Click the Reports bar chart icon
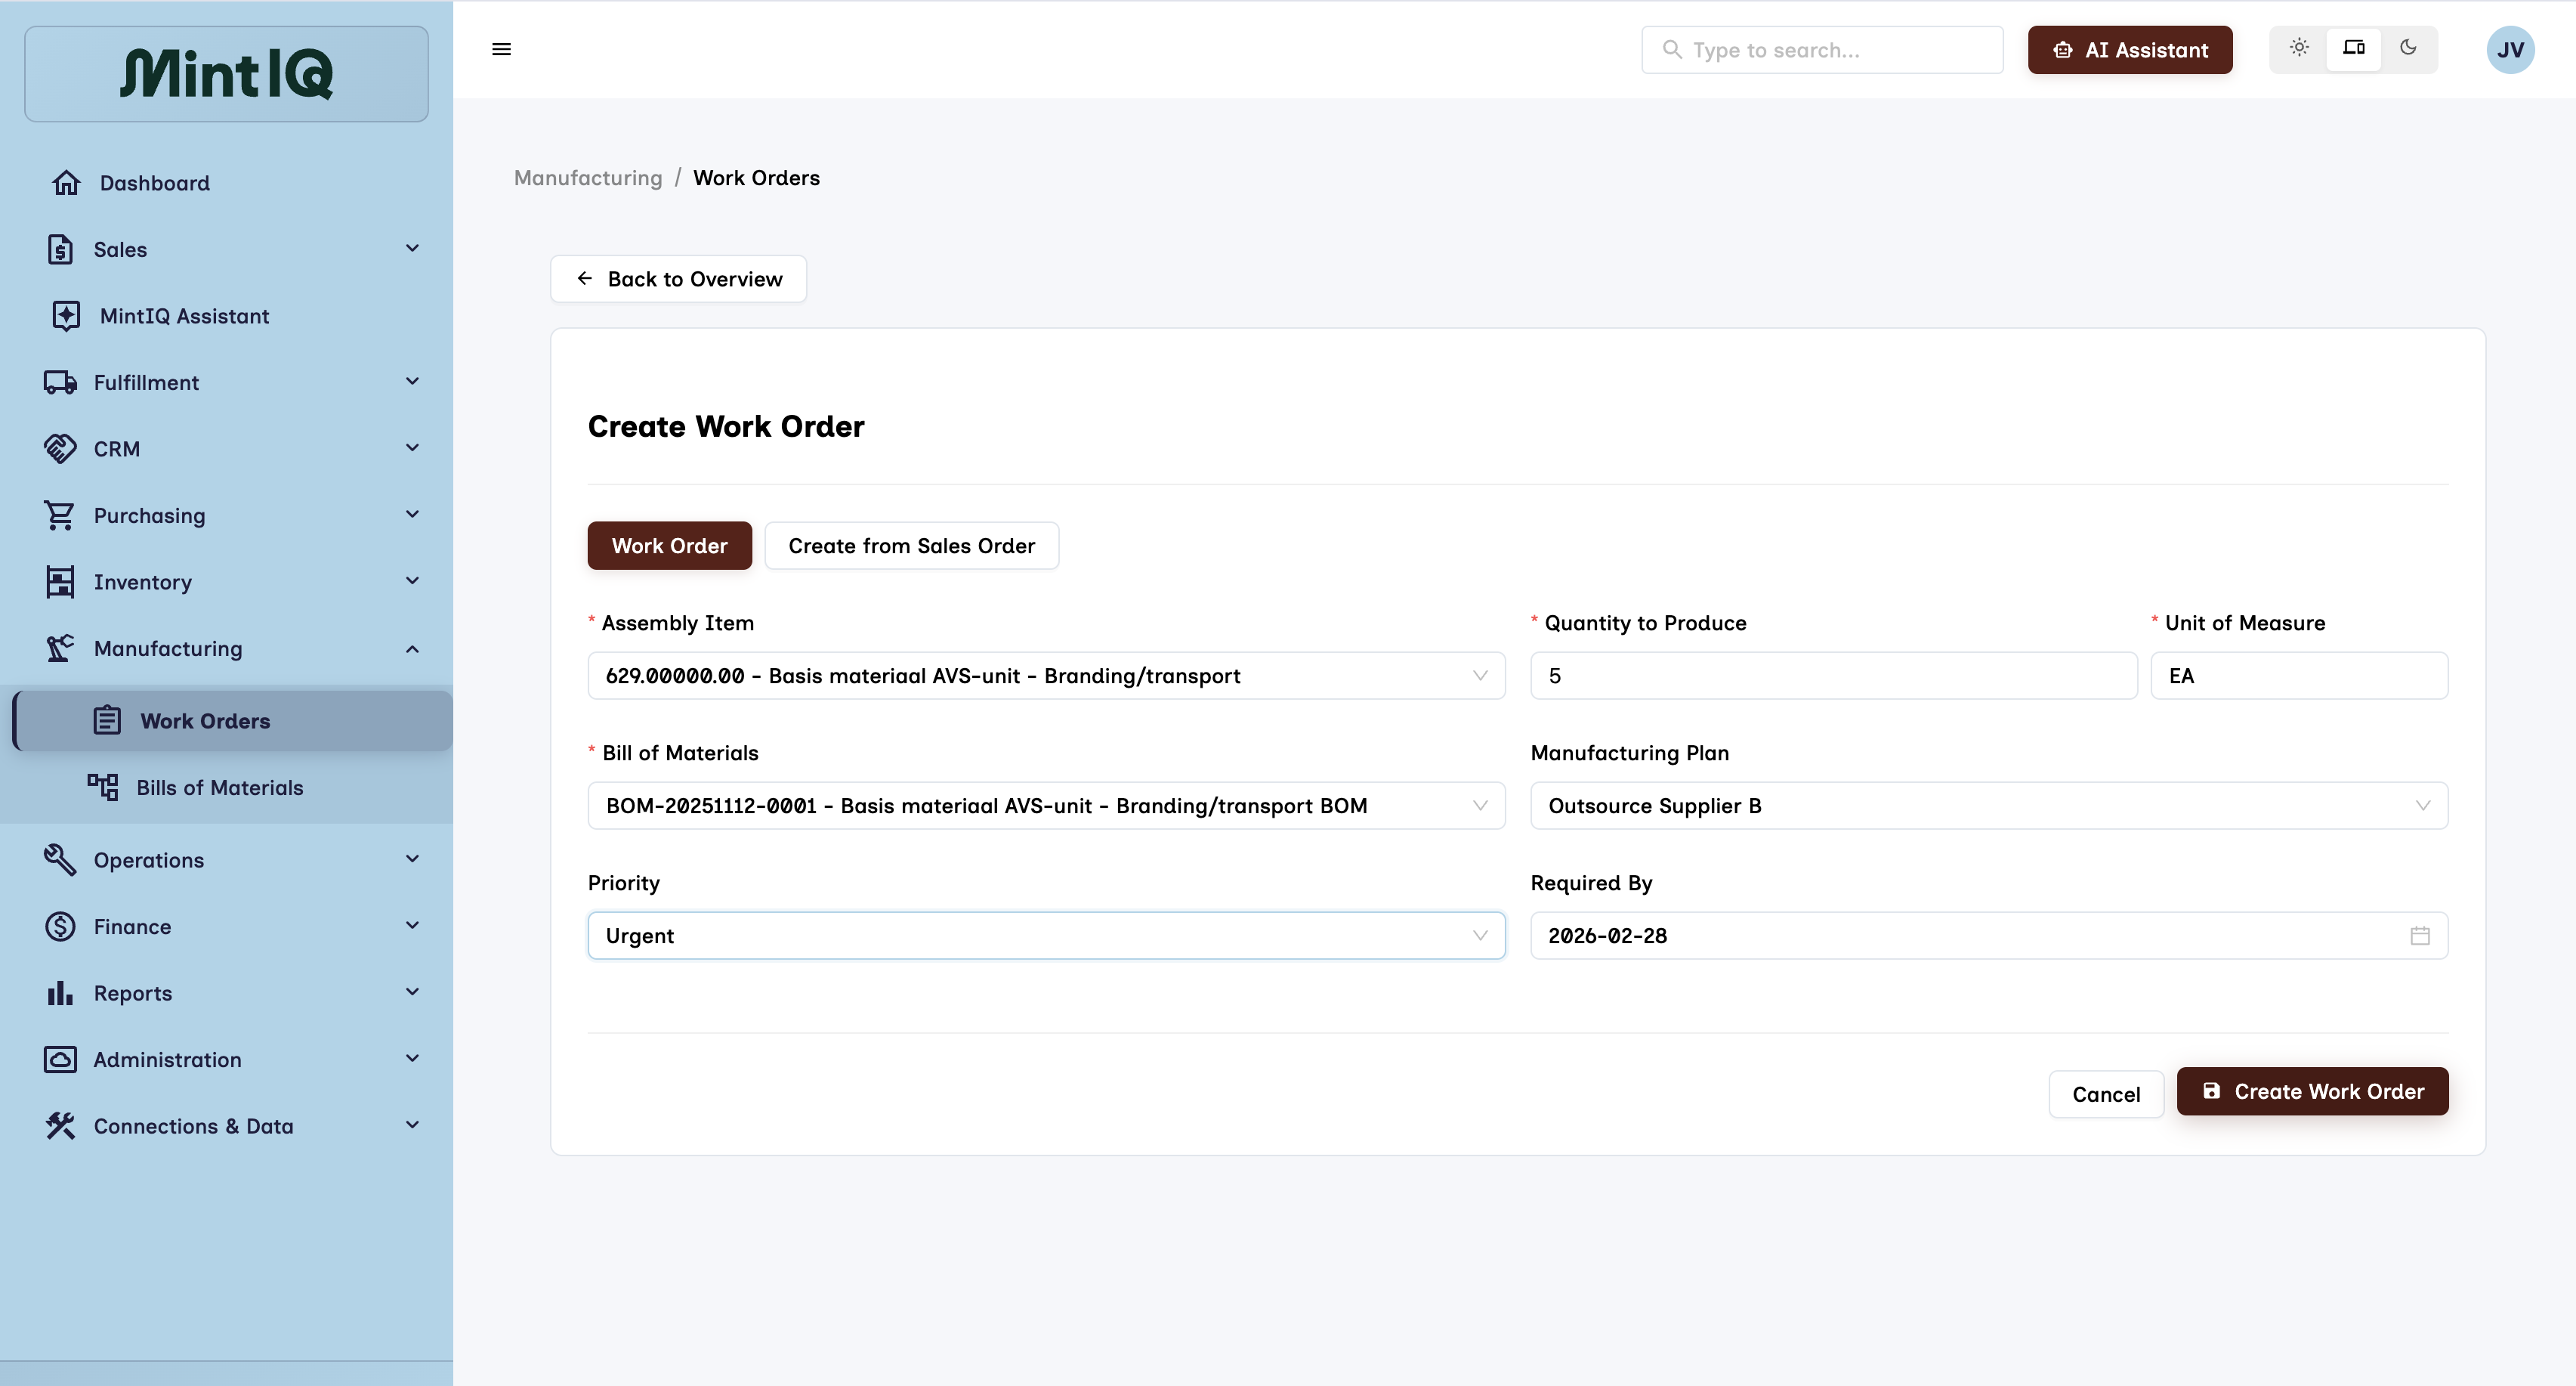This screenshot has height=1386, width=2576. pyautogui.click(x=60, y=994)
